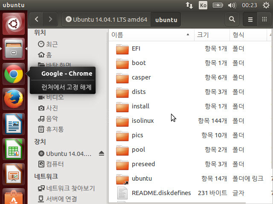273x204 pixels.
Task: Open the system settings gear menu
Action: pos(266,6)
